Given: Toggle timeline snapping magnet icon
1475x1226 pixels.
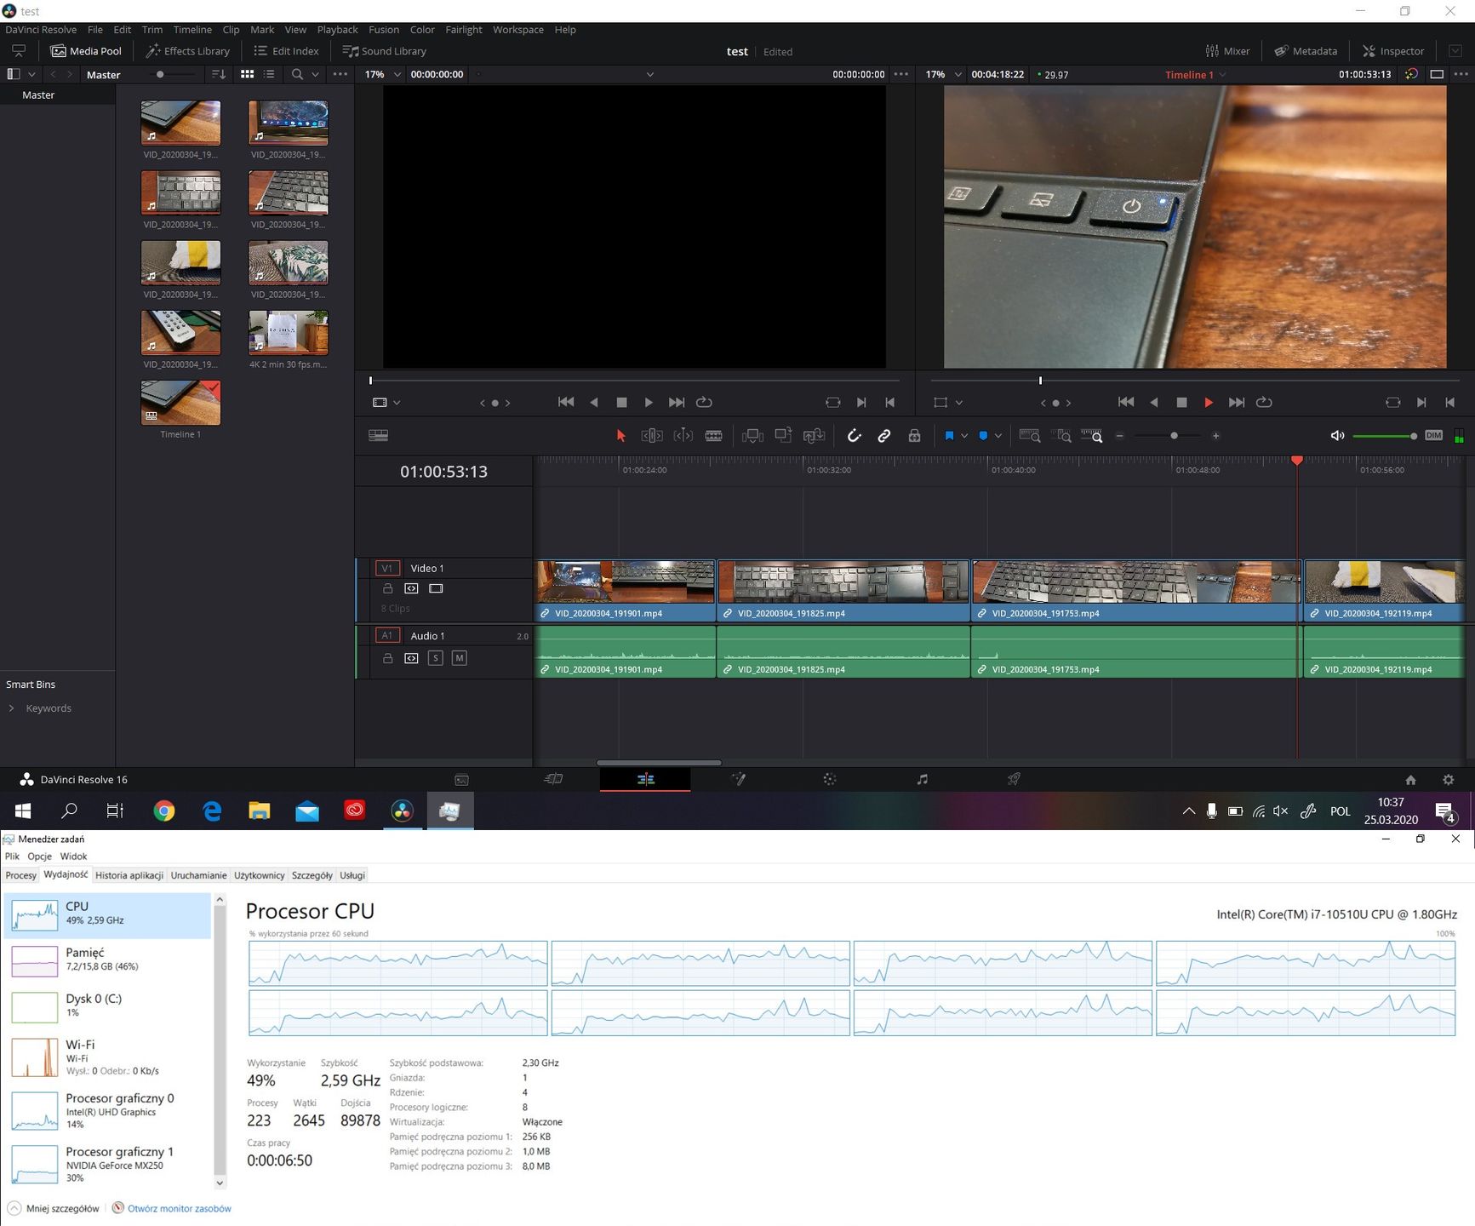Looking at the screenshot, I should click(x=854, y=436).
